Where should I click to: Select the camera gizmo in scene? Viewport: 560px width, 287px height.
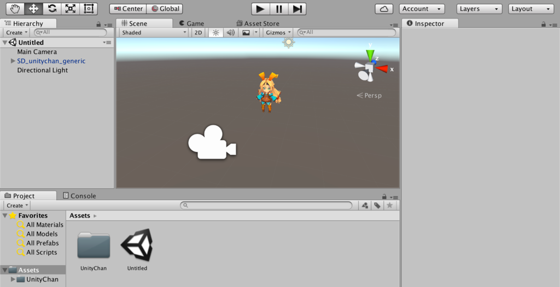(x=212, y=143)
